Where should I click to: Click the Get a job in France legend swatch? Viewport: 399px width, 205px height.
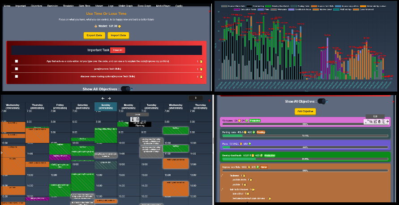237,10
